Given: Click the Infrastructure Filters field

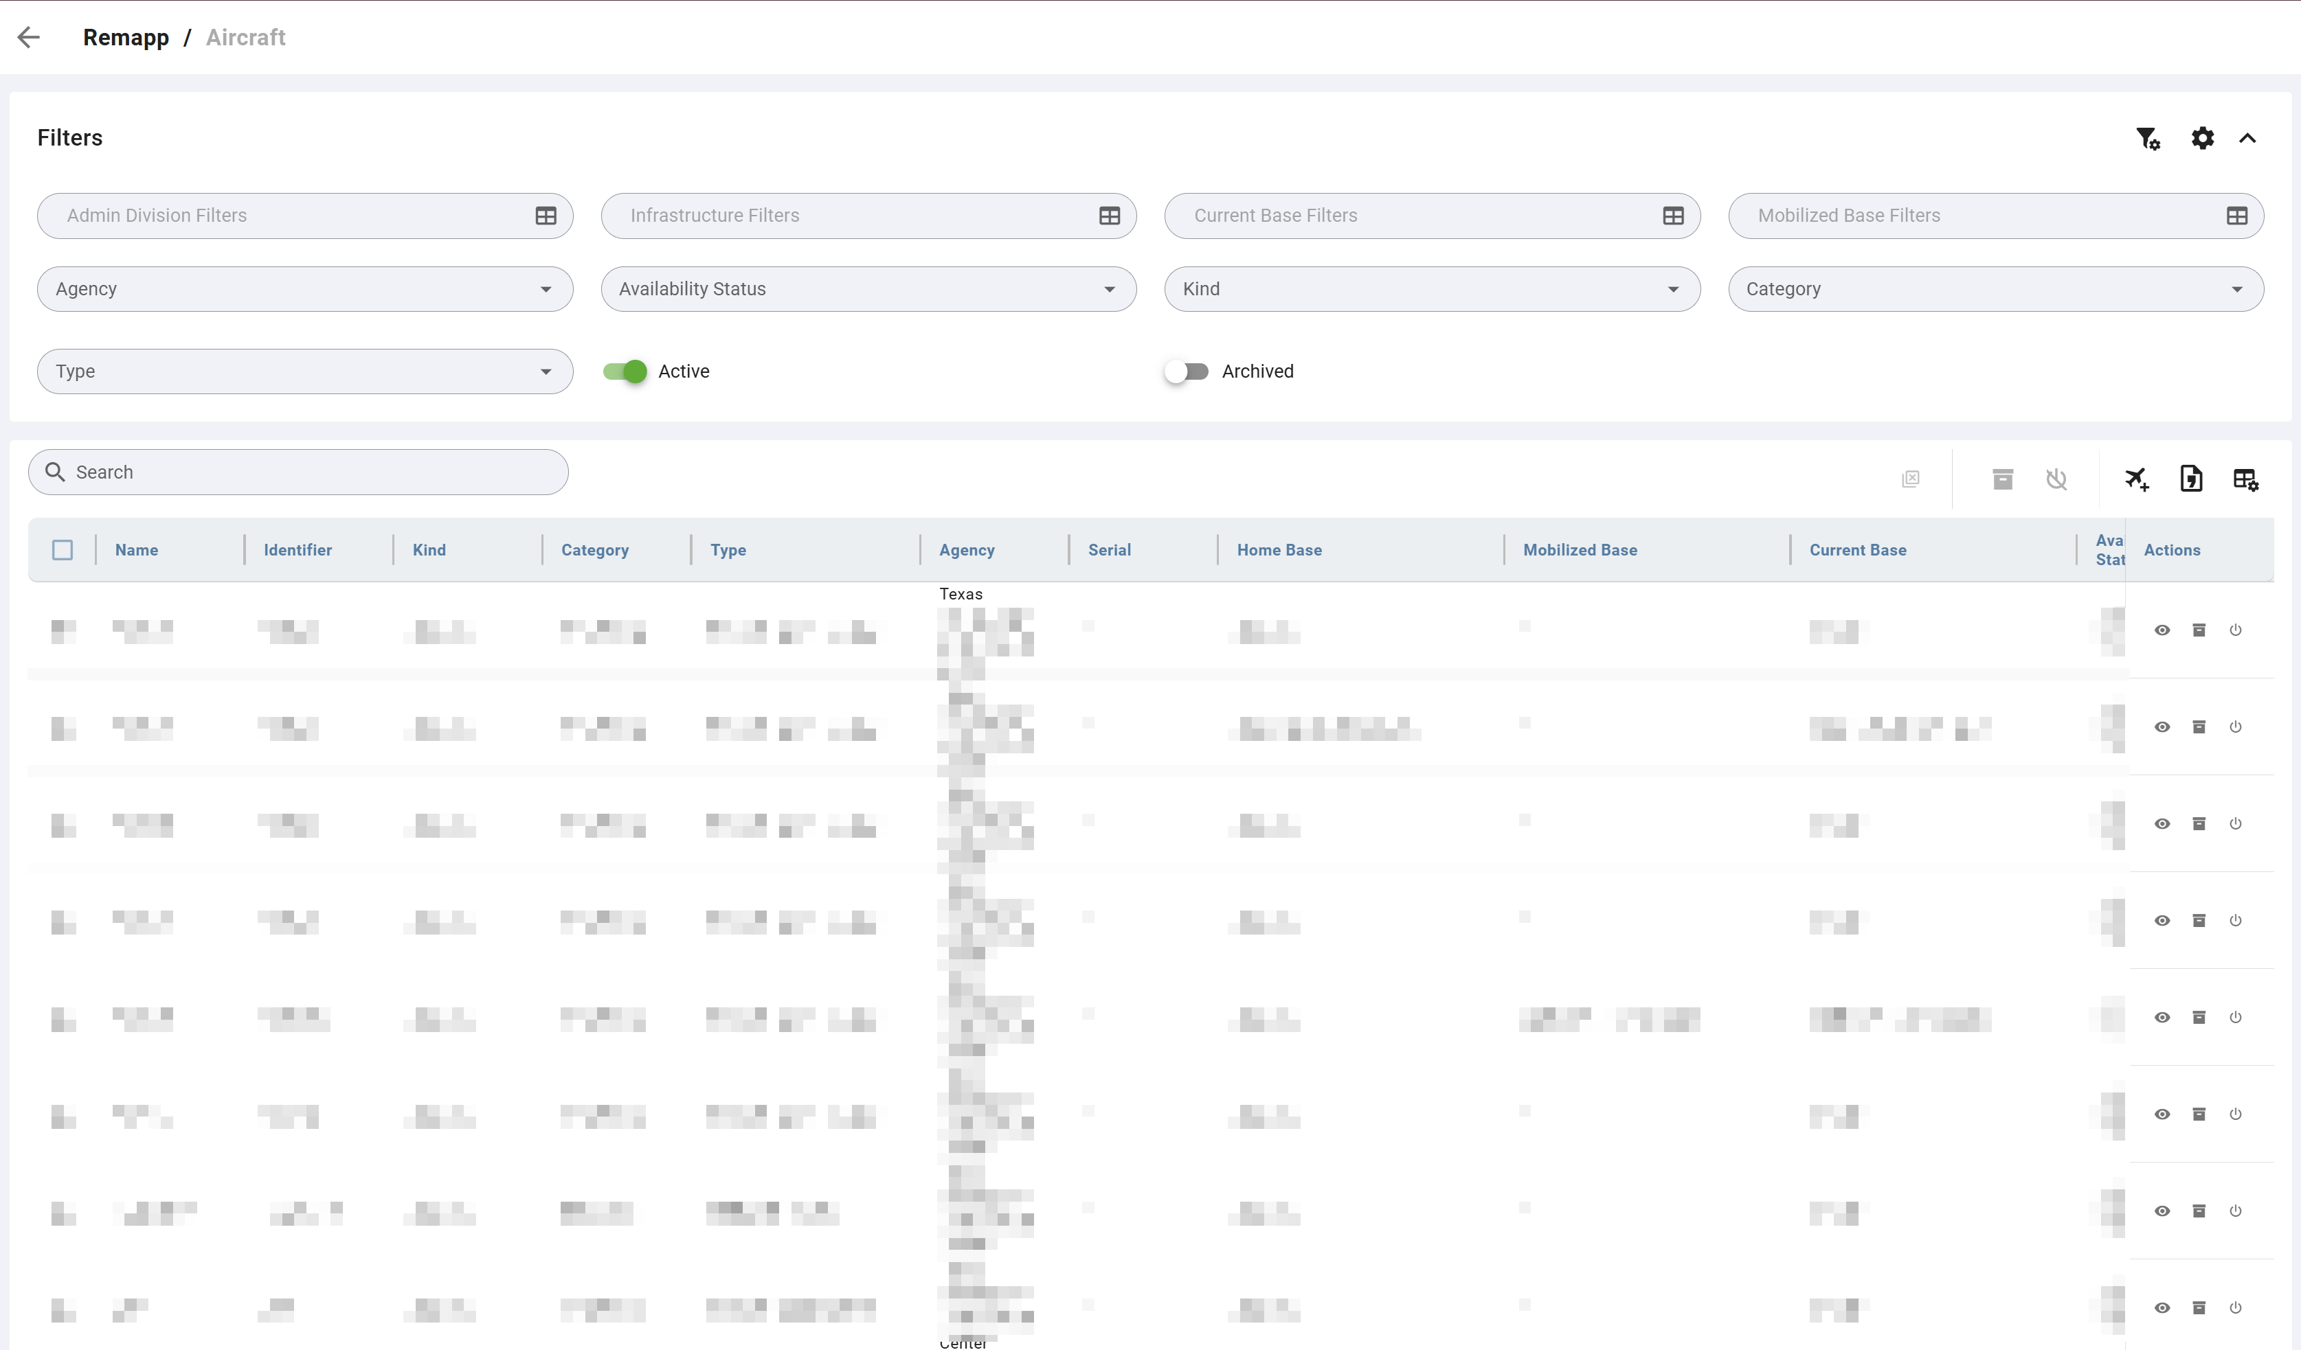Looking at the screenshot, I should (868, 216).
